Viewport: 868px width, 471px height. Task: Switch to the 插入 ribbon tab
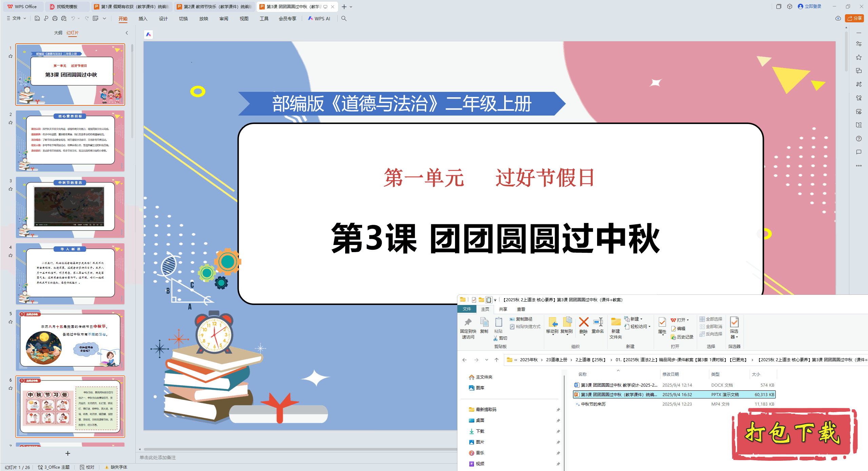(143, 18)
